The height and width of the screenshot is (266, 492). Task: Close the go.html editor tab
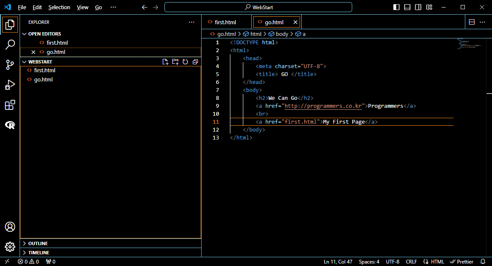point(295,22)
